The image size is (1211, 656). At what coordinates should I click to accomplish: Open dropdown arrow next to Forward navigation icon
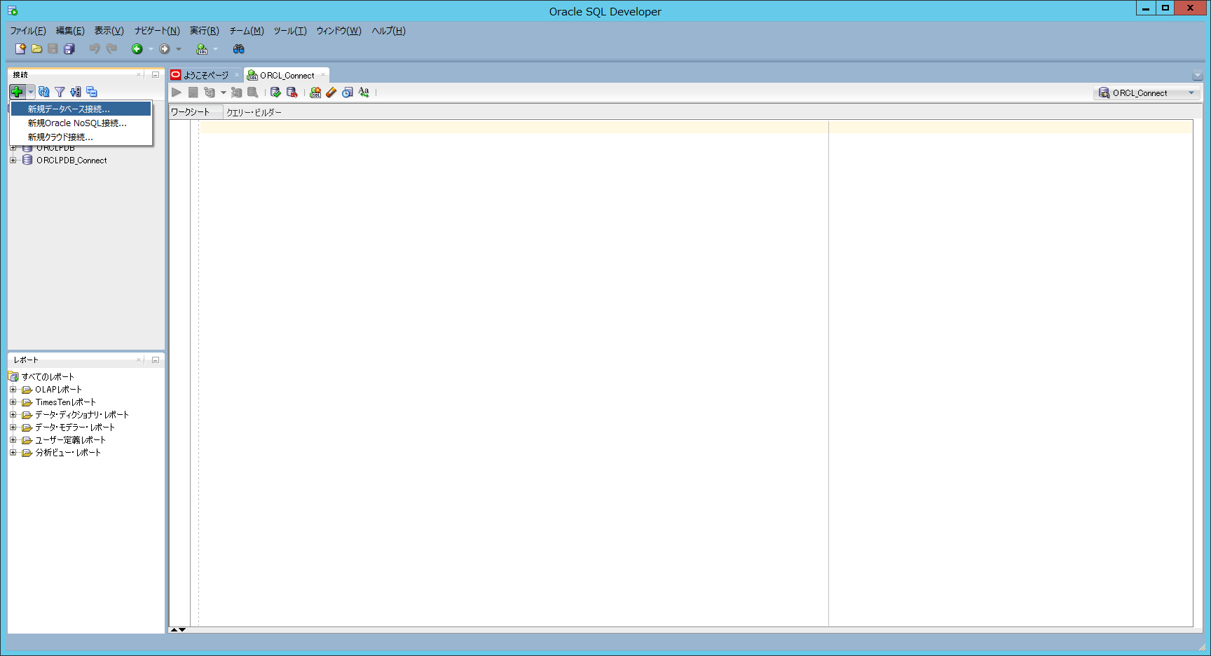pyautogui.click(x=179, y=49)
